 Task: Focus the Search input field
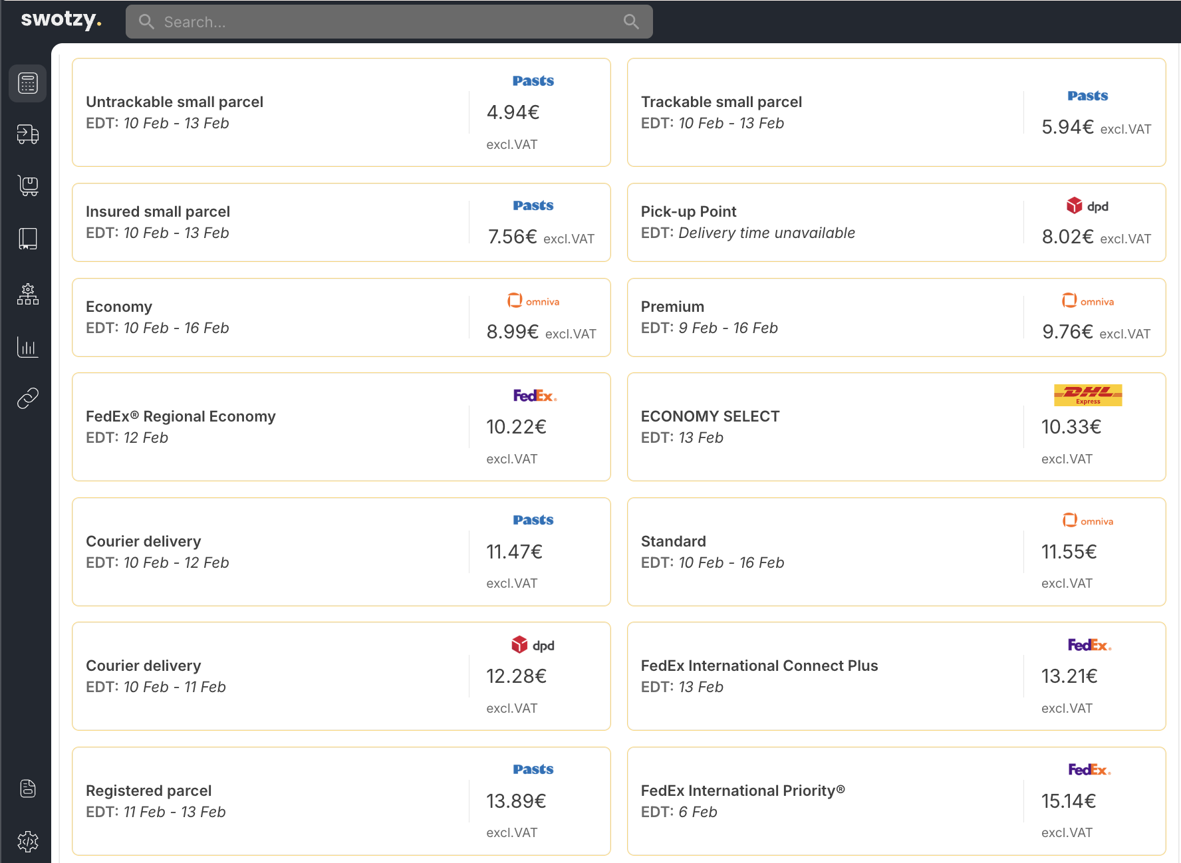tap(389, 22)
